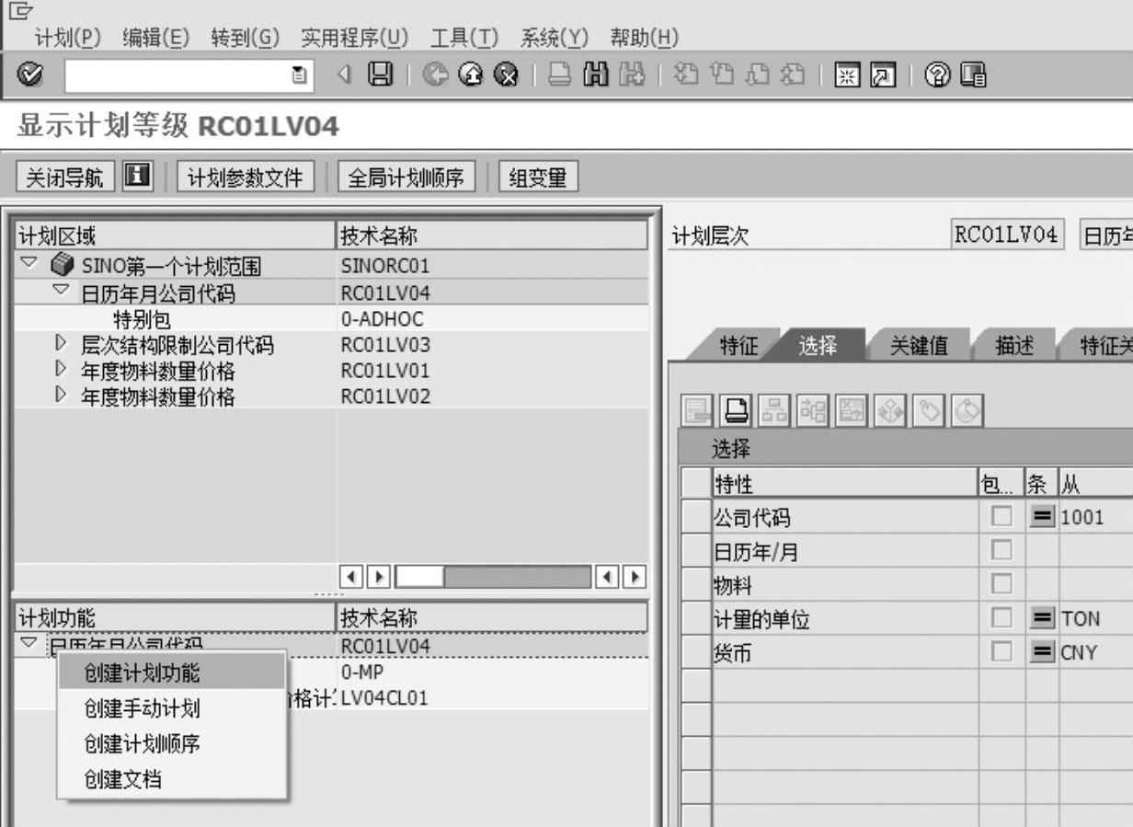The image size is (1133, 827).
Task: Click the Generate Shortcut icon
Action: click(x=881, y=75)
